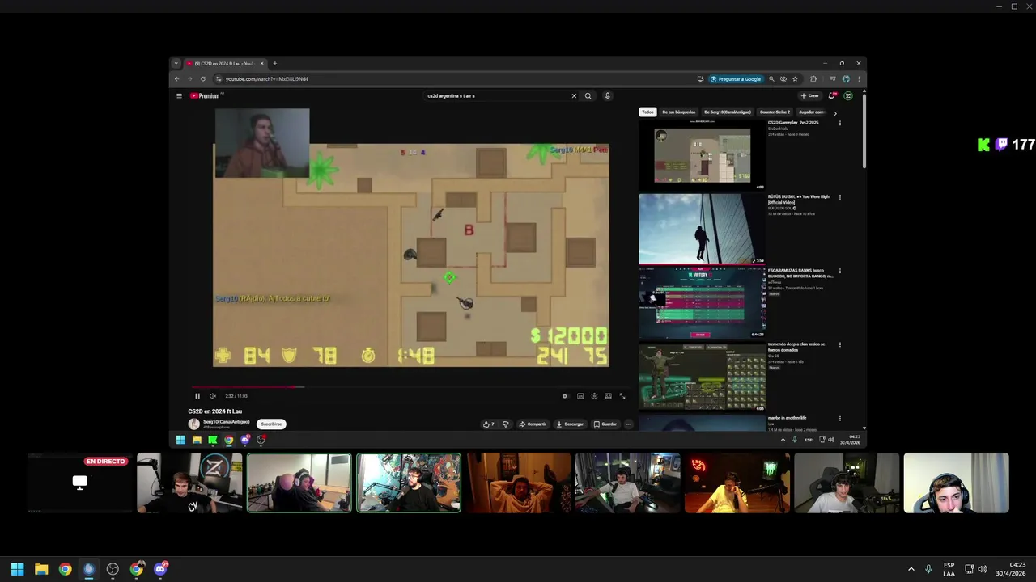Close the CS2D en 2024 ft Lau tab
The height and width of the screenshot is (582, 1036).
tap(261, 63)
